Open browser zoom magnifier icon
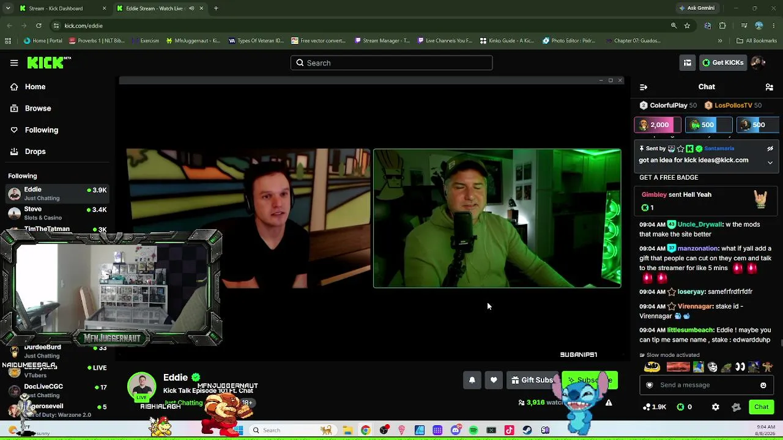The image size is (783, 440). click(x=674, y=26)
